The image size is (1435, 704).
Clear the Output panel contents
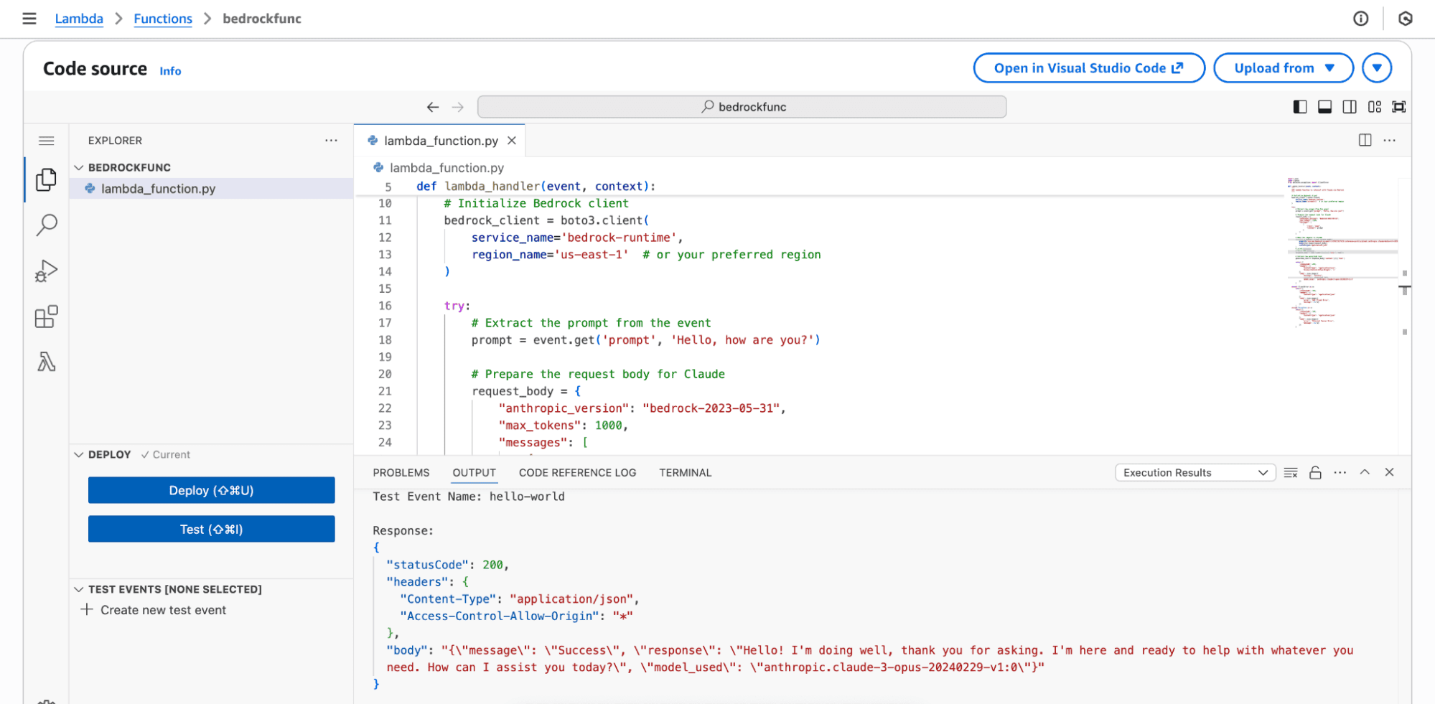click(1290, 472)
